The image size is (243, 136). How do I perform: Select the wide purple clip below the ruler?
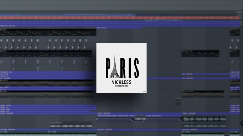[120, 24]
